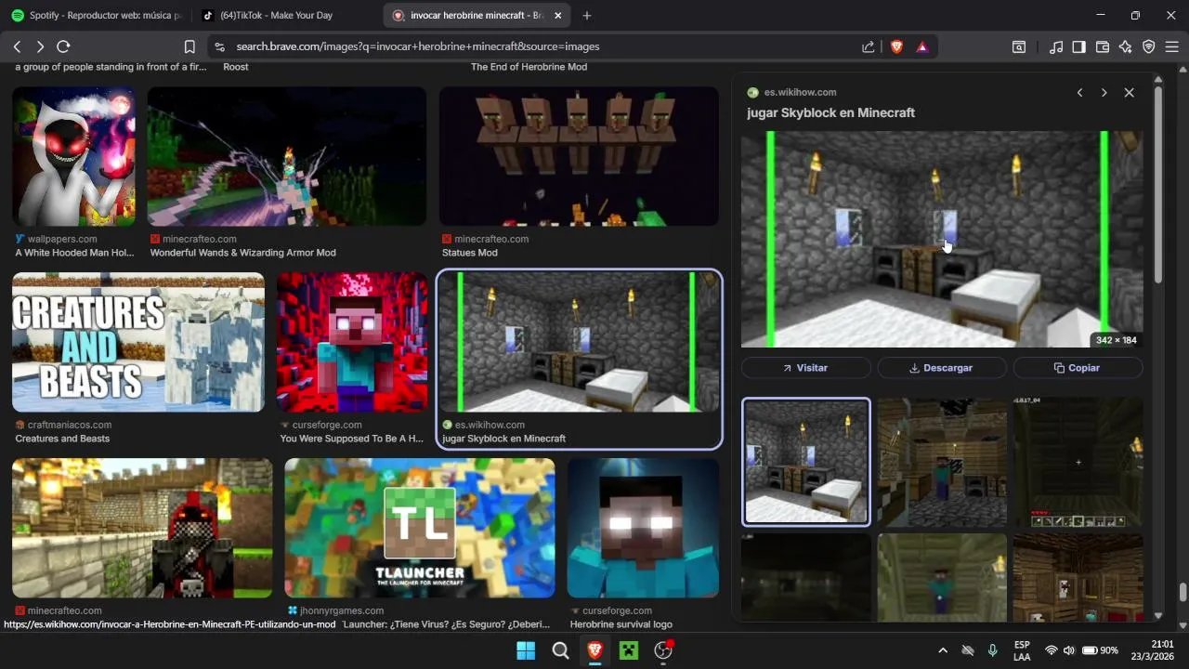Screen dimensions: 1189x669
Task: Click the microphone tray icon
Action: pyautogui.click(x=993, y=650)
